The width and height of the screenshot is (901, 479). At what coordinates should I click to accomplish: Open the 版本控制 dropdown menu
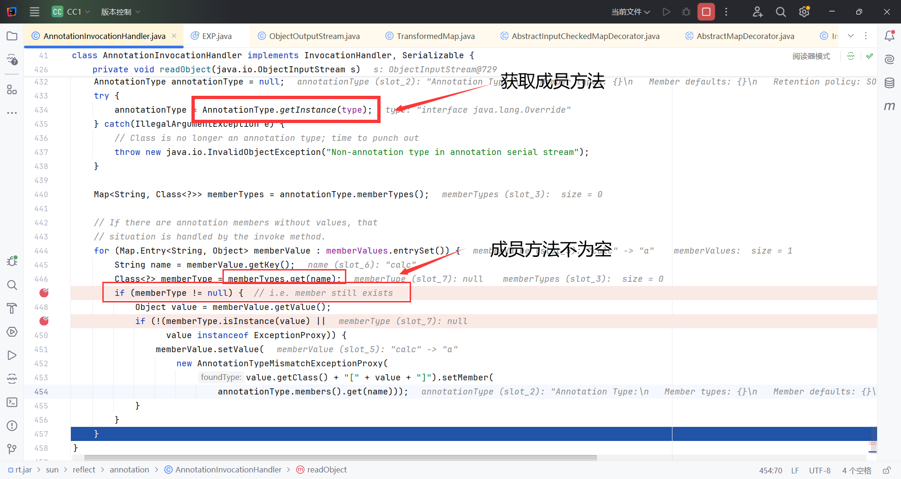121,12
